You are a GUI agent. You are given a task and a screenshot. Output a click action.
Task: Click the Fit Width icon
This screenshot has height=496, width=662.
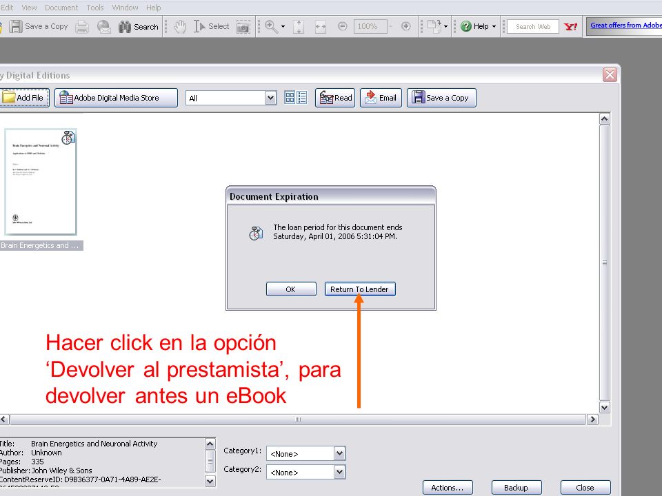click(321, 27)
